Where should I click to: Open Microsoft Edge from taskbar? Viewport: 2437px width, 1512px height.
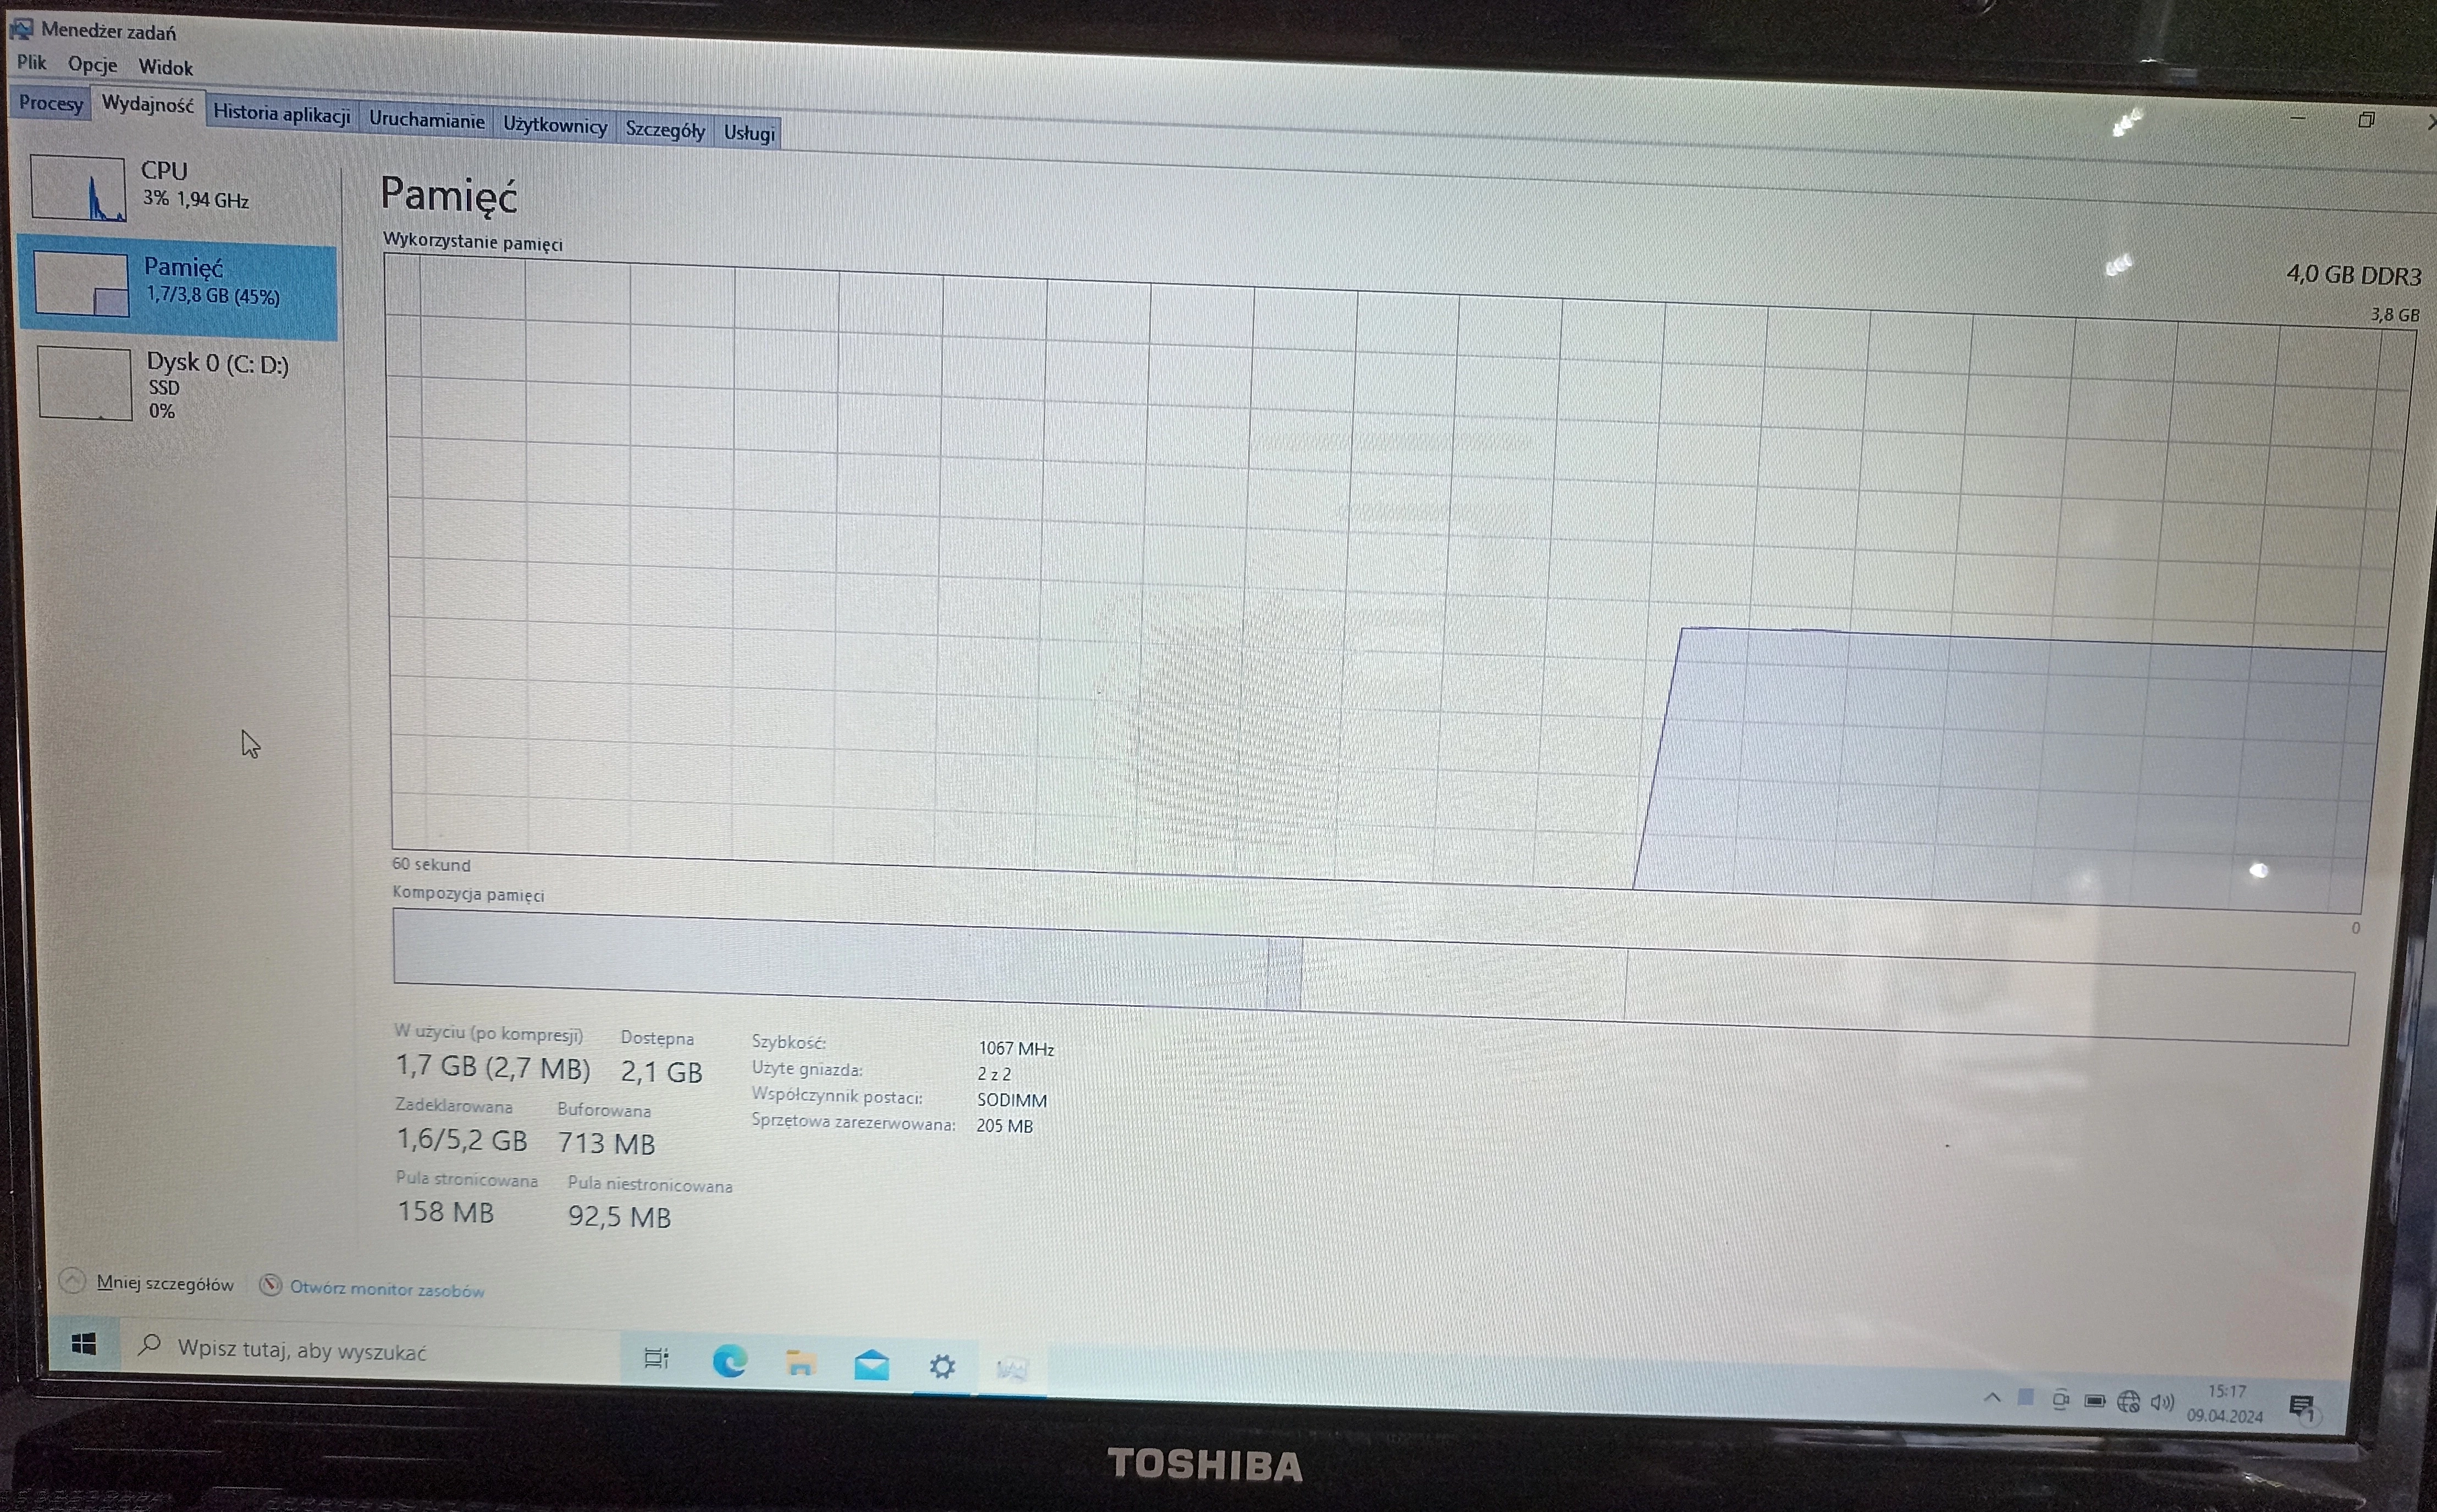coord(729,1361)
